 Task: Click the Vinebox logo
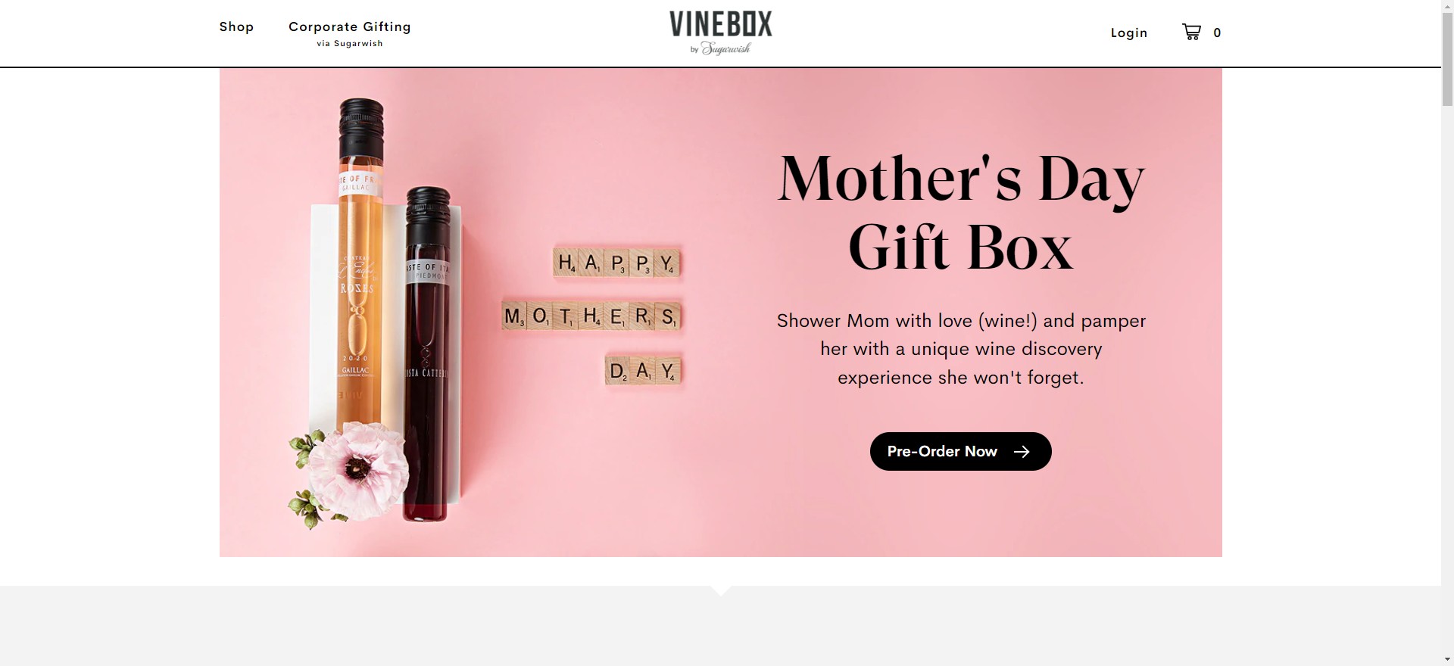tap(721, 33)
